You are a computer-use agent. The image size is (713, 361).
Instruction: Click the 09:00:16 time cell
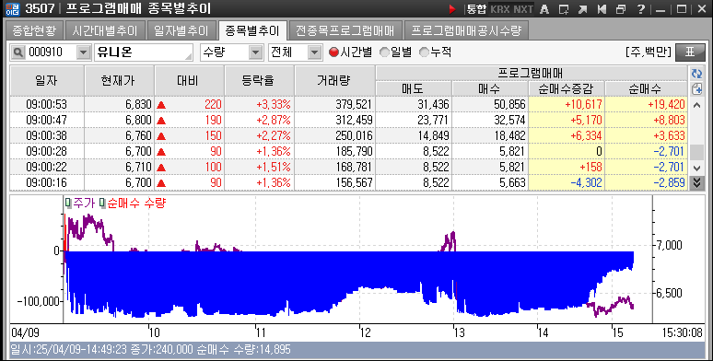coord(46,182)
